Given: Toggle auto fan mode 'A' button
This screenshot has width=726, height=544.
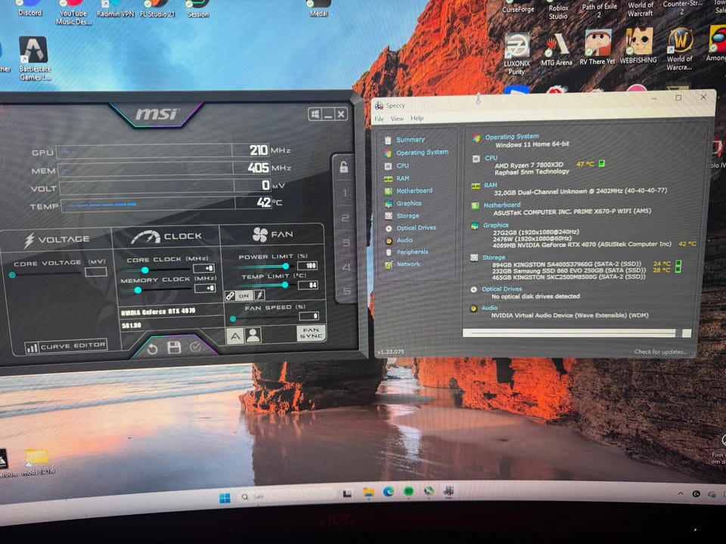Looking at the screenshot, I should click(x=234, y=335).
